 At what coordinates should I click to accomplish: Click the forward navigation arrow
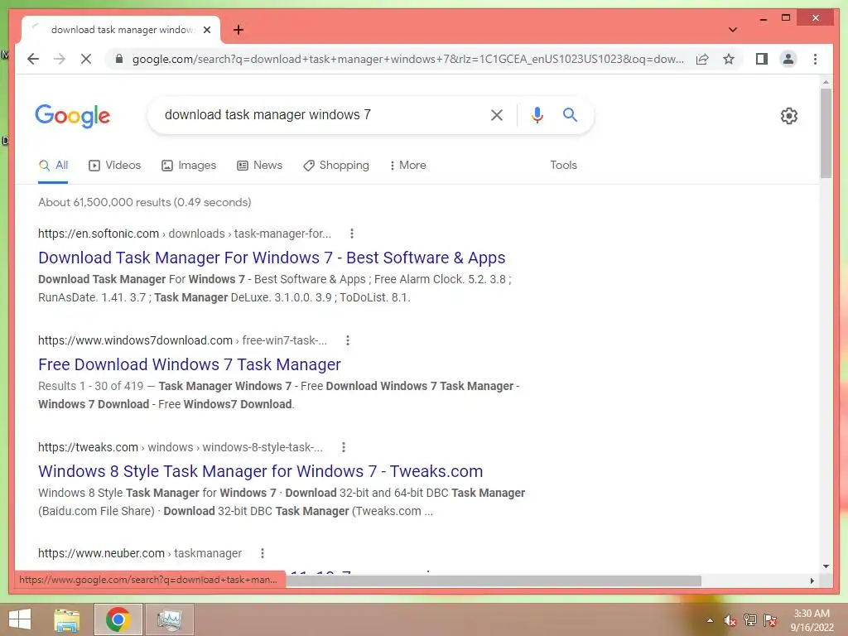[60, 59]
